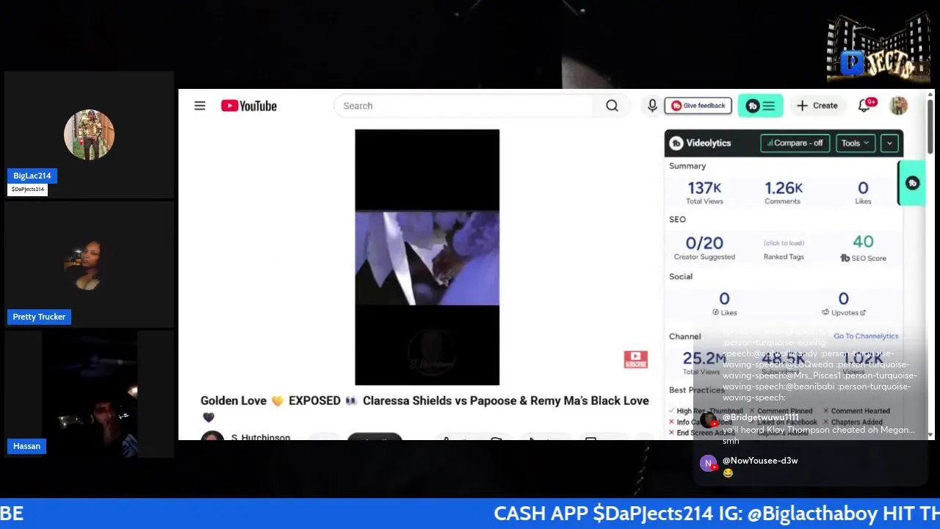The image size is (940, 529).
Task: Click the Pjects building logo at top right
Action: 878,47
